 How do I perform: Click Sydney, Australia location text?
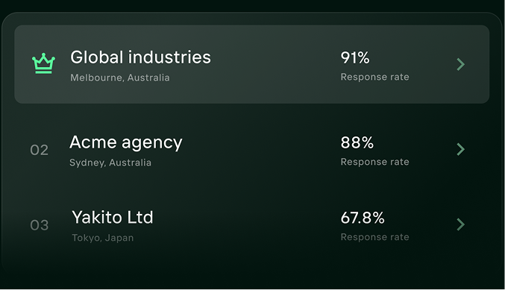(110, 163)
